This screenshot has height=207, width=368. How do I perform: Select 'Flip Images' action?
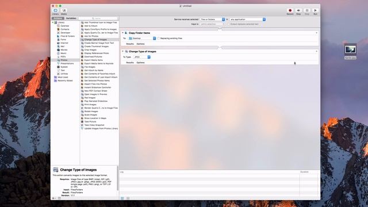90,67
